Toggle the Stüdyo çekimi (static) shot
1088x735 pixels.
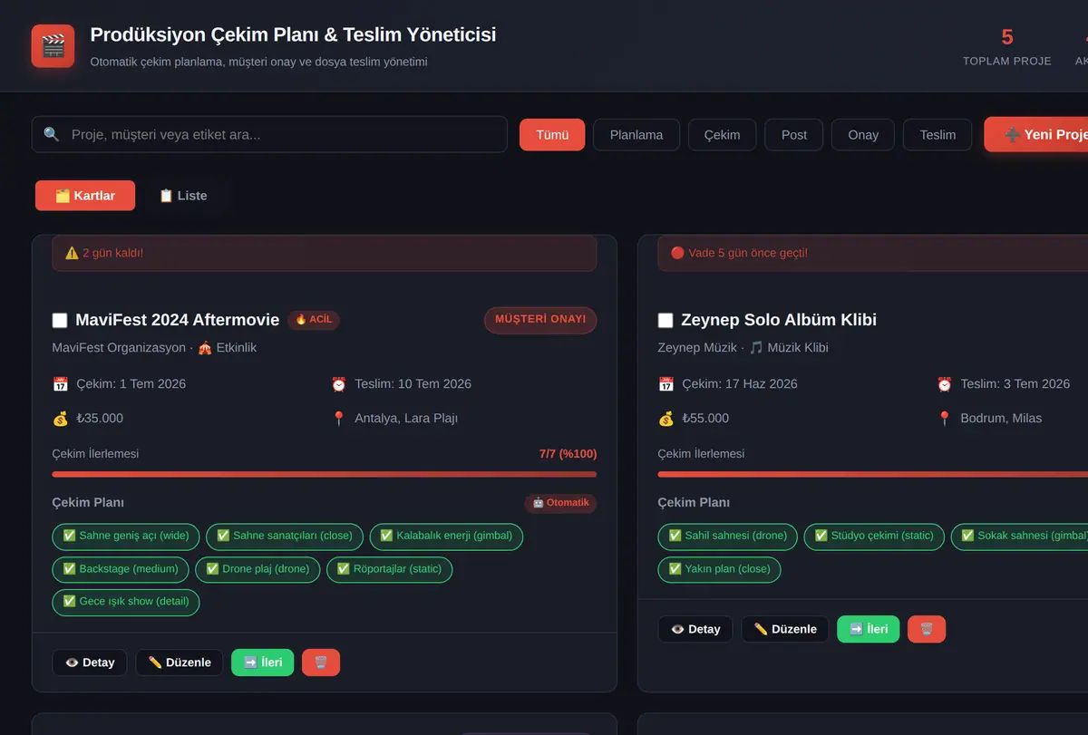[874, 536]
